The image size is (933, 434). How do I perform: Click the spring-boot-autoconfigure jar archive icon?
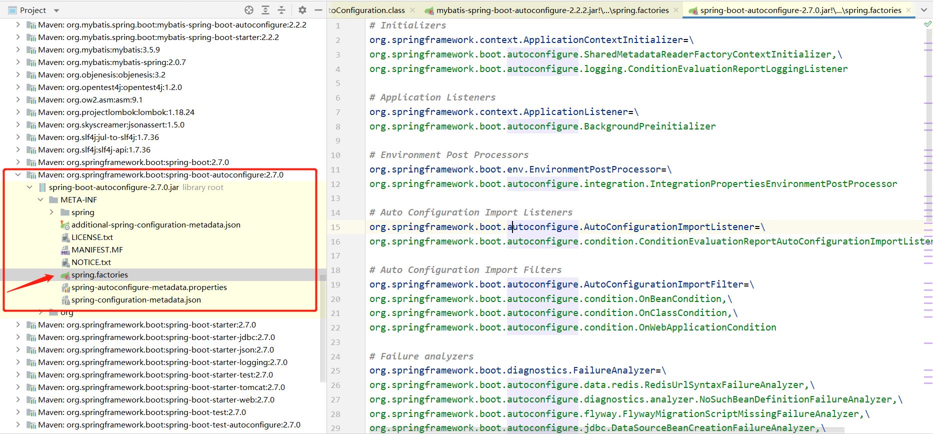click(42, 187)
